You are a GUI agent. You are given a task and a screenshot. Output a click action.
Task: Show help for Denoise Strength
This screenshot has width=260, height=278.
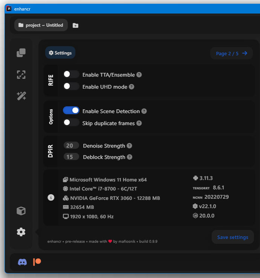[129, 146]
